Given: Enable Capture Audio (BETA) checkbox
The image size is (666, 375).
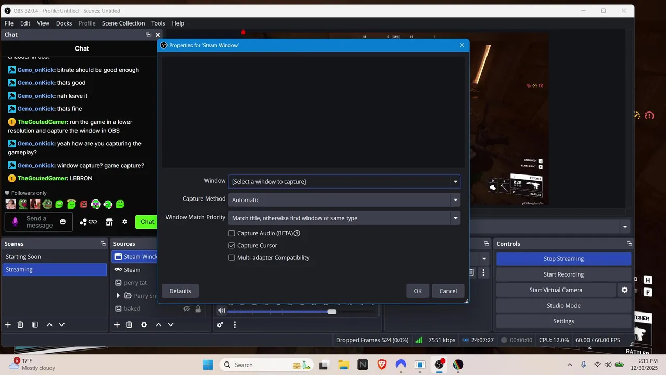Looking at the screenshot, I should [232, 233].
